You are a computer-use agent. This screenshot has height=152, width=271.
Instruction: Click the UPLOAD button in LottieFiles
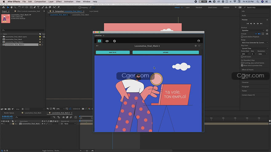pyautogui.click(x=166, y=53)
